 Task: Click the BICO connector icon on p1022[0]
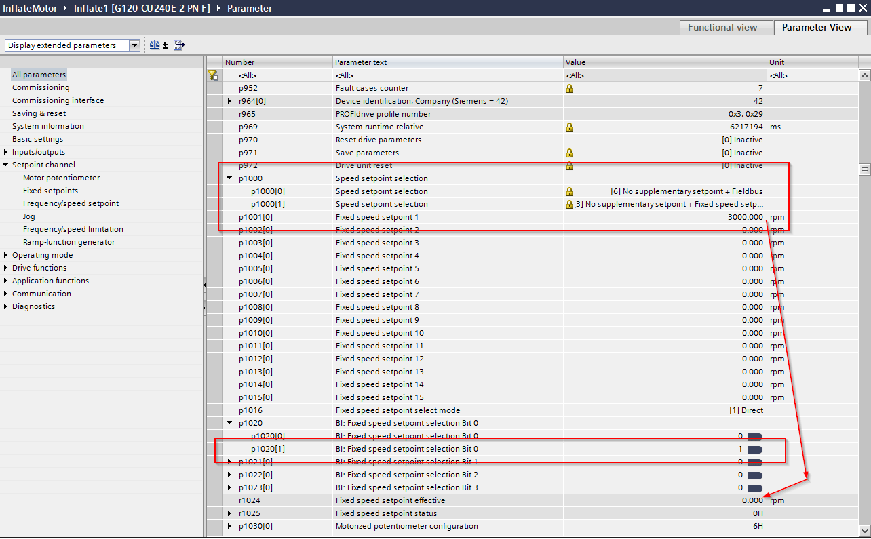tap(755, 475)
